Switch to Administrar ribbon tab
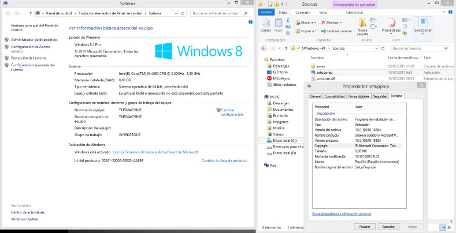 click(354, 13)
